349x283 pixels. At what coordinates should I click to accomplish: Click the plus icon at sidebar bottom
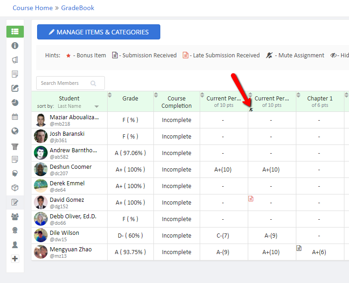coord(15,259)
